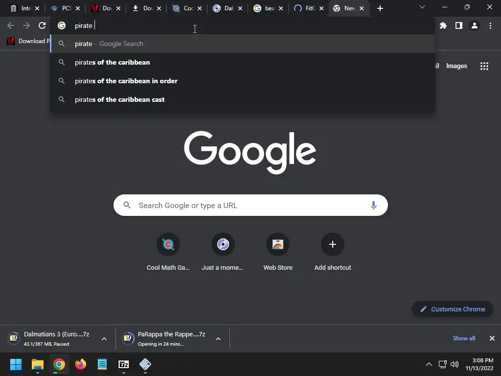Expand PaRappa the Rapper download options

[218, 339]
